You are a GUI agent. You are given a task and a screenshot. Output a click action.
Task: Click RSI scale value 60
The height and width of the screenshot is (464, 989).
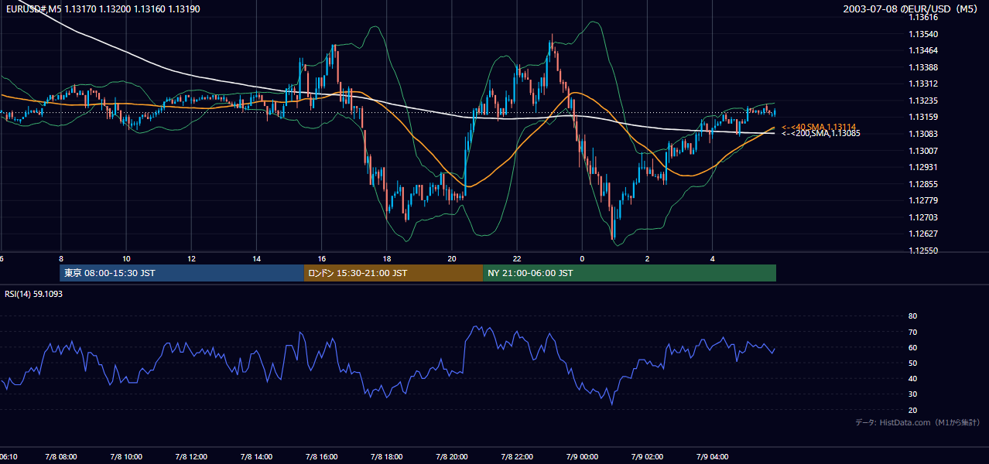coord(912,347)
